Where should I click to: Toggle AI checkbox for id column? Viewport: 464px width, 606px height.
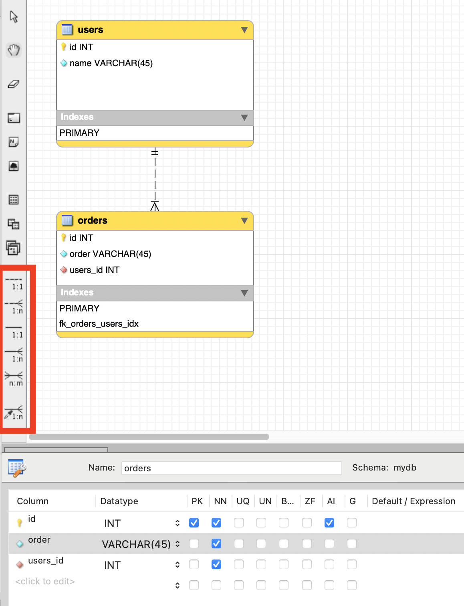[x=329, y=523]
